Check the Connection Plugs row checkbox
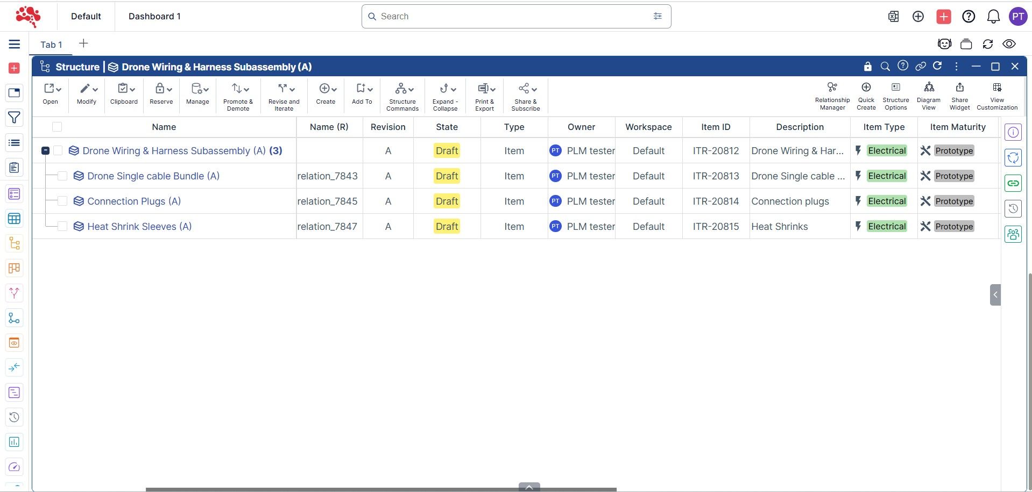Image resolution: width=1032 pixels, height=492 pixels. click(x=62, y=201)
